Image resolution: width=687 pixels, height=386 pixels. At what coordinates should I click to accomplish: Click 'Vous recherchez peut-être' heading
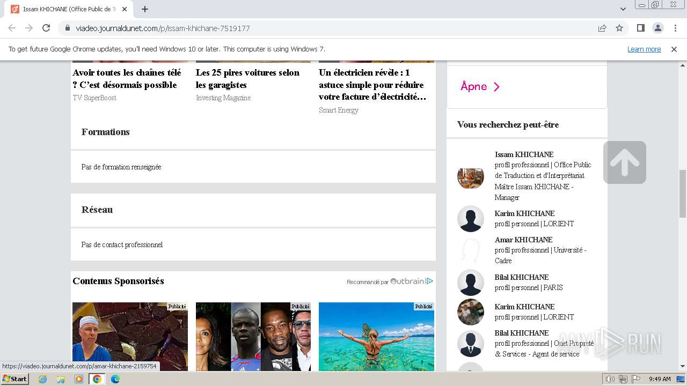click(508, 124)
